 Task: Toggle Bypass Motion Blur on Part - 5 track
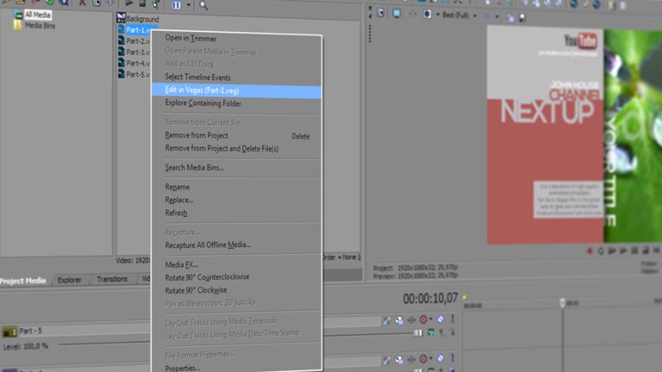click(x=386, y=320)
